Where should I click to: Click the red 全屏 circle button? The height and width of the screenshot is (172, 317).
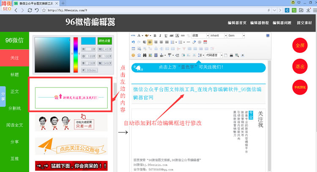point(300,46)
